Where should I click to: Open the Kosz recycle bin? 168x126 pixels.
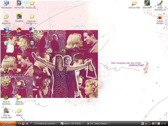[x=6, y=43]
